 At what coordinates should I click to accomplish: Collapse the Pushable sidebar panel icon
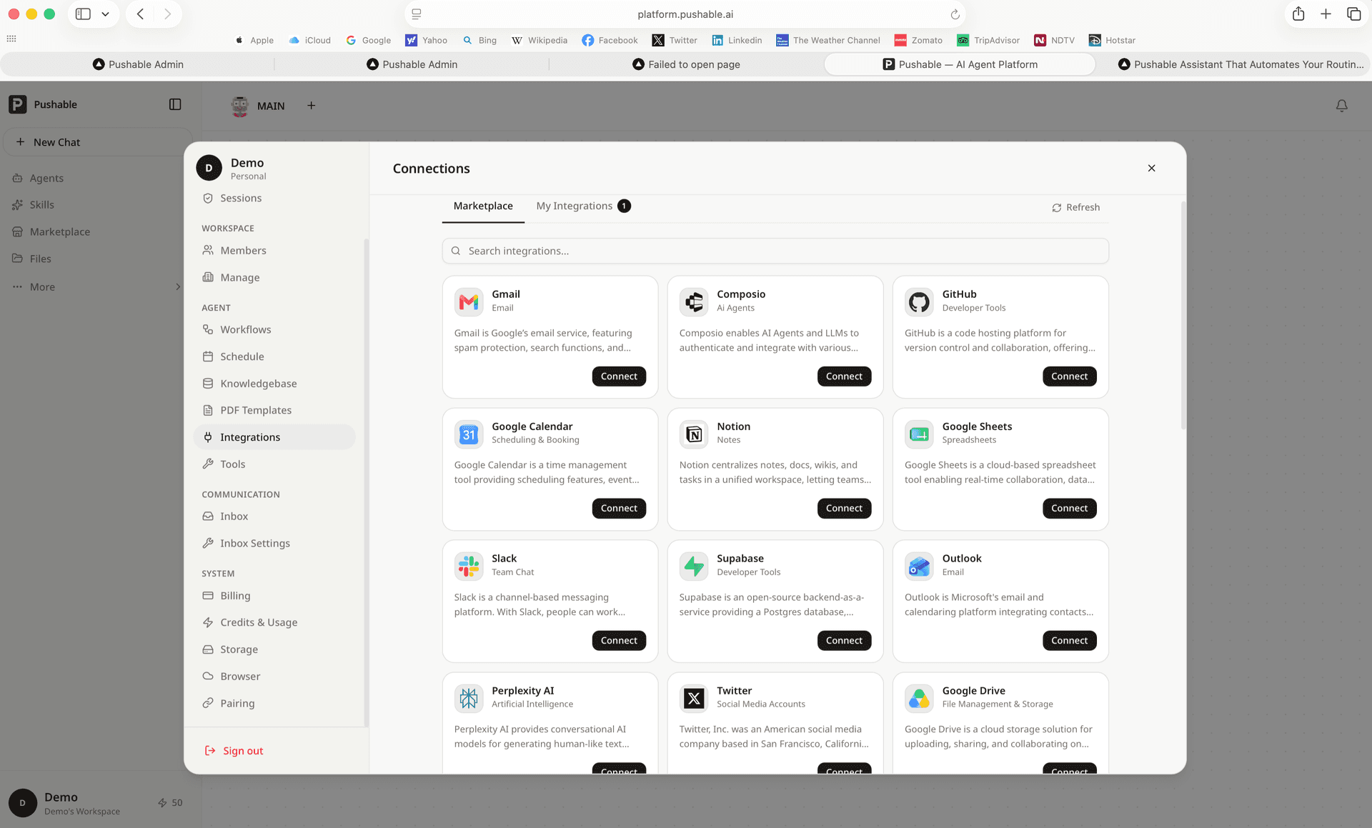[x=175, y=104]
